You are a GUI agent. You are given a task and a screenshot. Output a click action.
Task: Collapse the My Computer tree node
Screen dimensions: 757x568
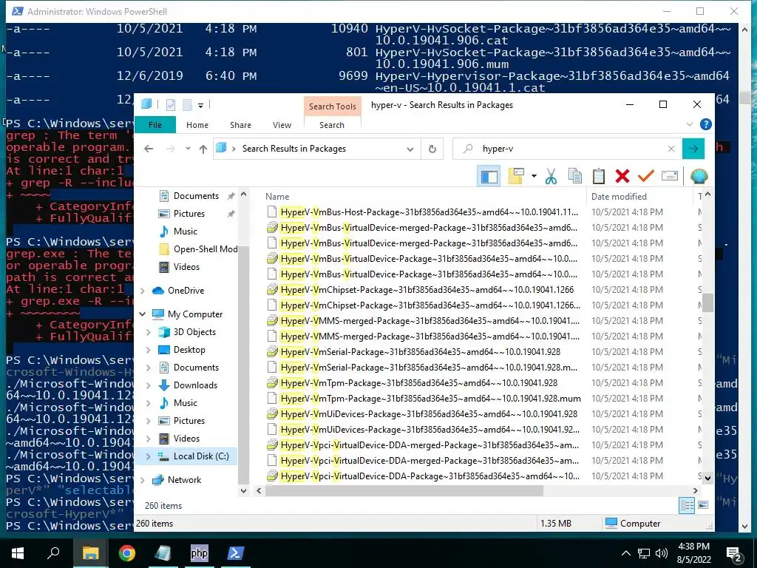pyautogui.click(x=143, y=314)
